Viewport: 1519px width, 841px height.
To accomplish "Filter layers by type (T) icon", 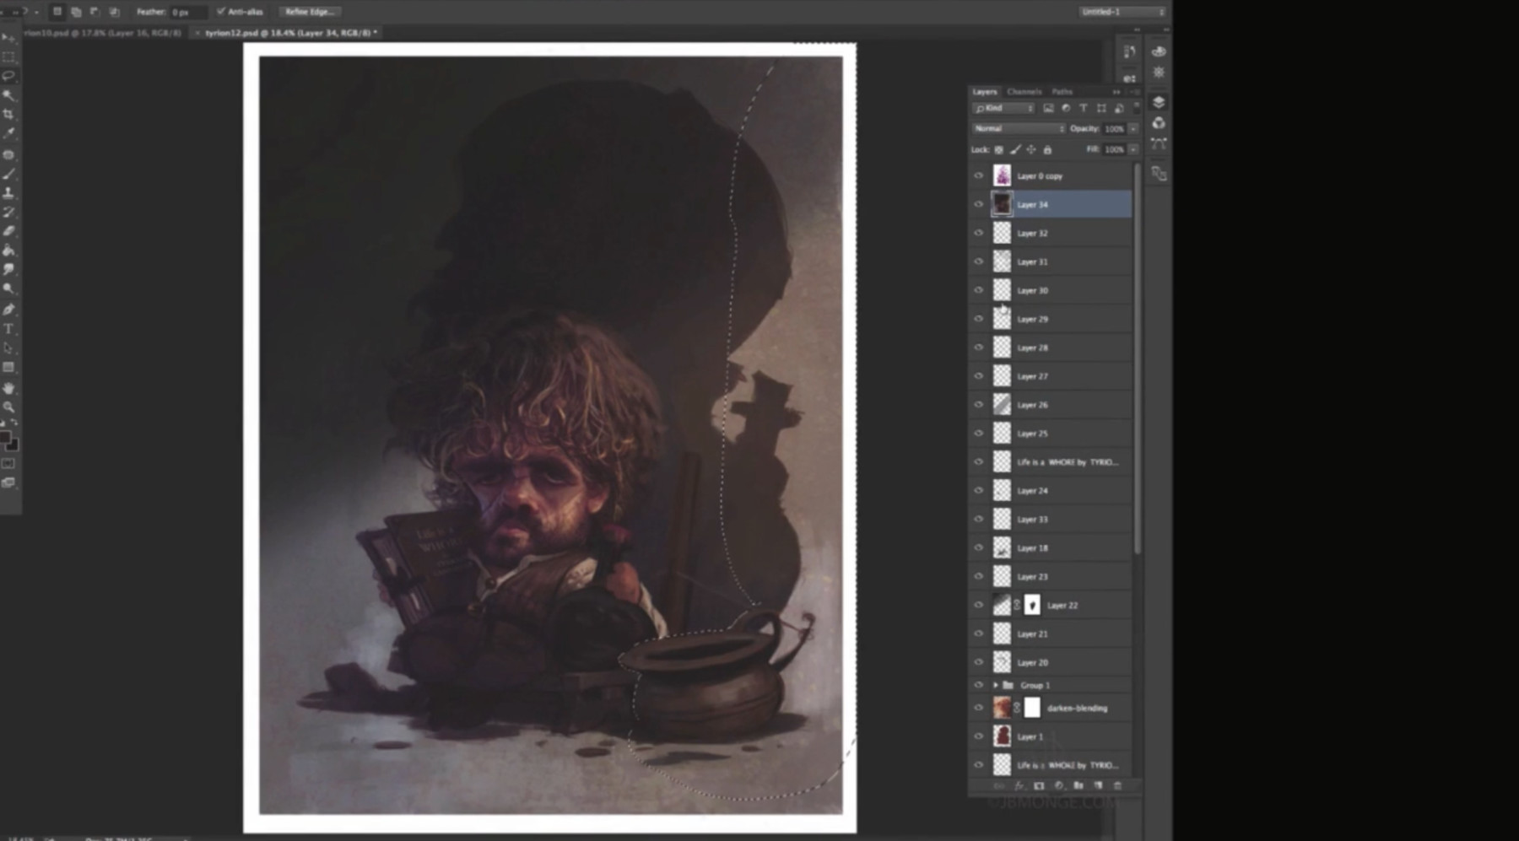I will coord(1084,108).
